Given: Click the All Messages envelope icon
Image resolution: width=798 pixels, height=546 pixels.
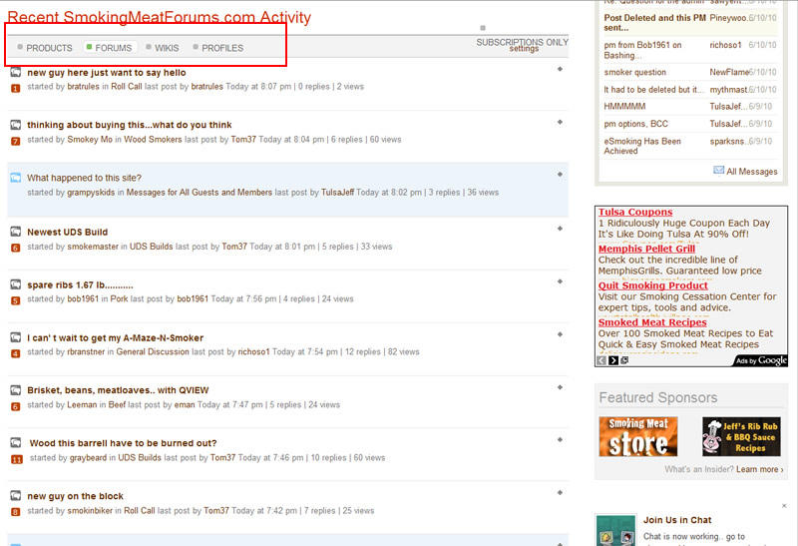Looking at the screenshot, I should pyautogui.click(x=718, y=171).
